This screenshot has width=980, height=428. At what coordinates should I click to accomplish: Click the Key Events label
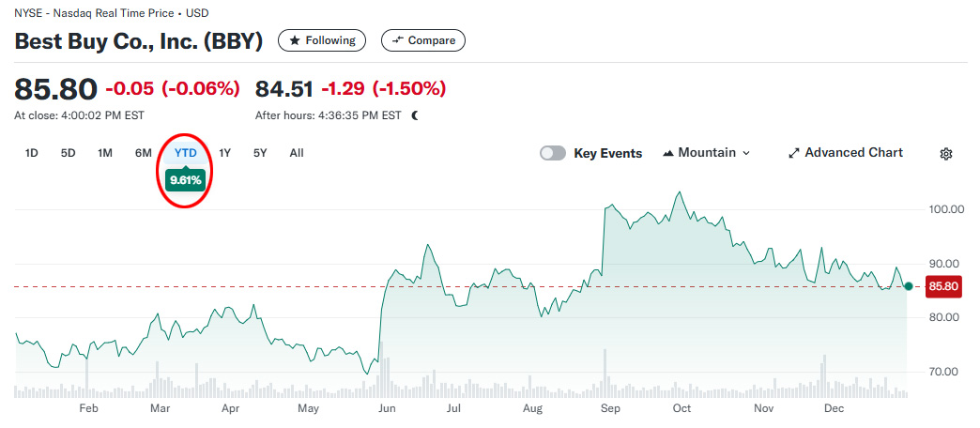607,154
